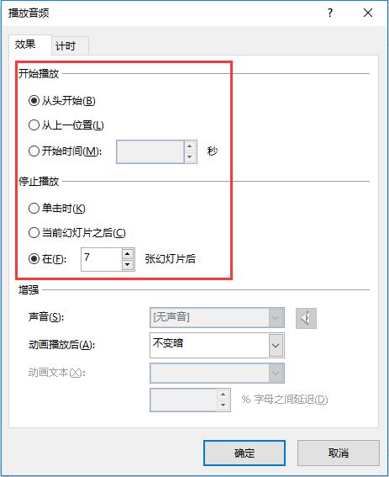This screenshot has width=389, height=477.
Task: Choose the 开始时间 radio option
Action: point(34,151)
